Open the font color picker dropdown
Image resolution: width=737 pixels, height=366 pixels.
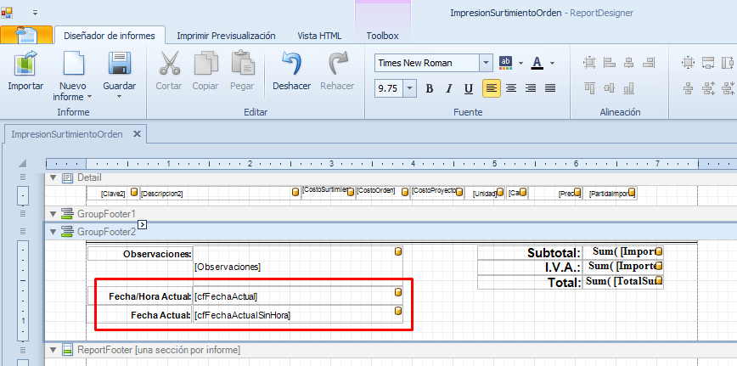[553, 63]
